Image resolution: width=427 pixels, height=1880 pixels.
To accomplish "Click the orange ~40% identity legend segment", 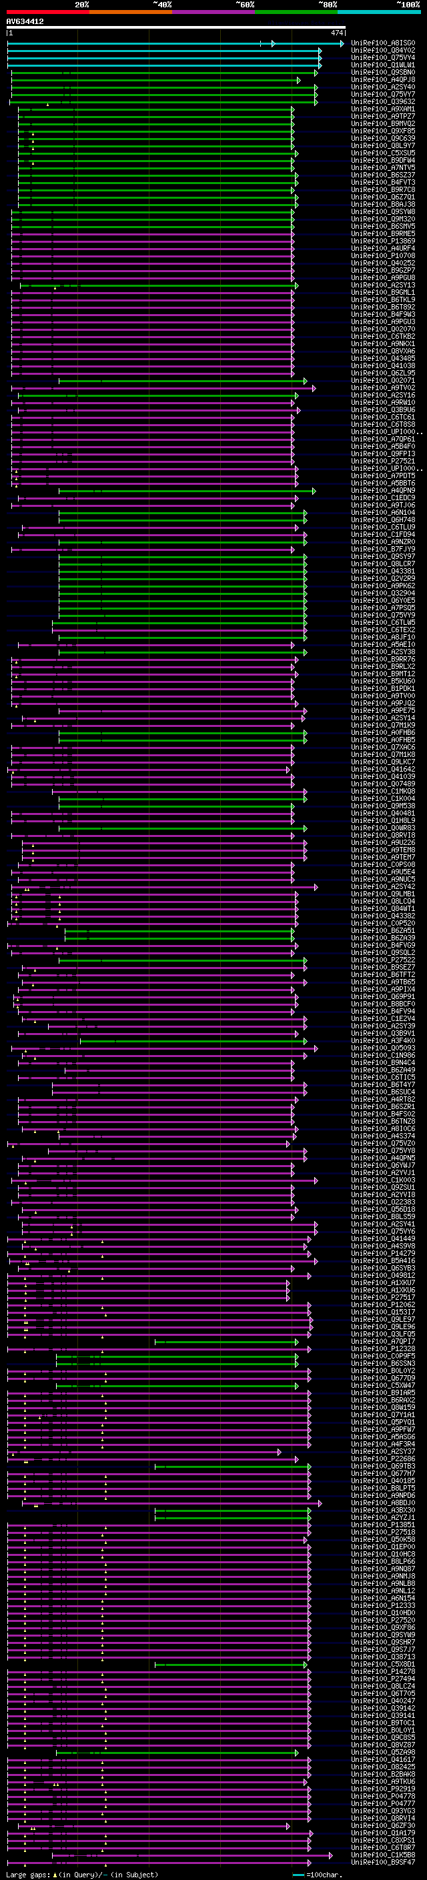I will click(131, 12).
